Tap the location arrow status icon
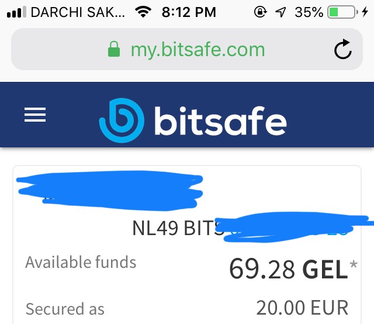Screen dimensions: 374x324 pyautogui.click(x=280, y=12)
